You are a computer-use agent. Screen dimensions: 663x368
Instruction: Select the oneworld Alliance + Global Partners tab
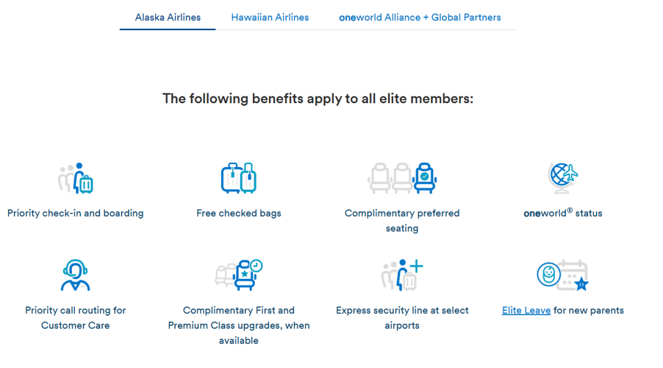point(420,17)
